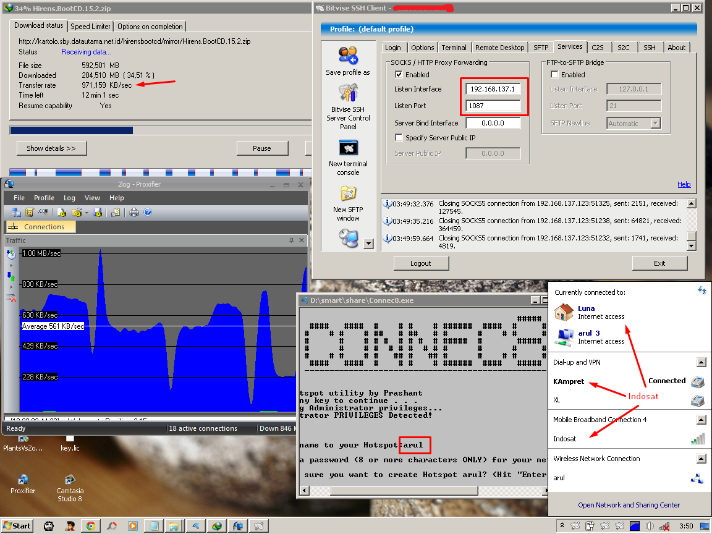This screenshot has width=712, height=534.
Task: Click Show details in download window
Action: 51,148
